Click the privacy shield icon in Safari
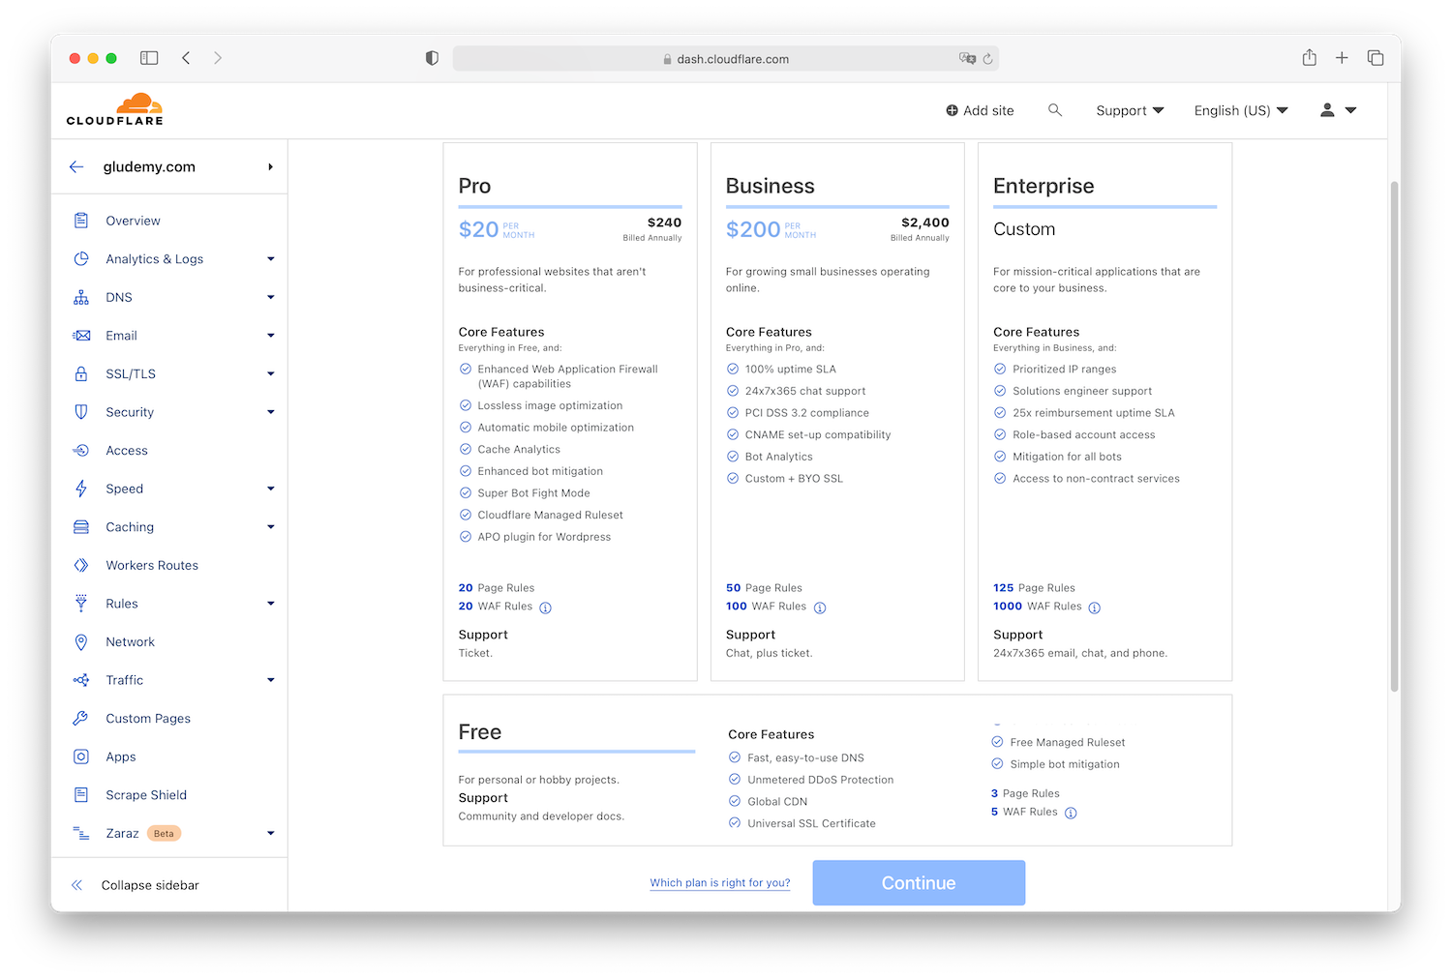The image size is (1452, 979). pos(432,58)
